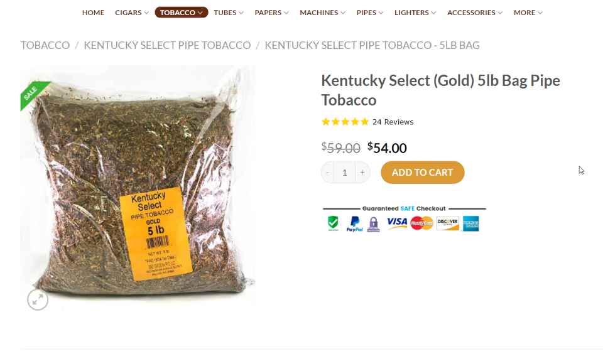Viewport: 603px width, 359px height.
Task: Increase quantity with plus button
Action: click(362, 173)
